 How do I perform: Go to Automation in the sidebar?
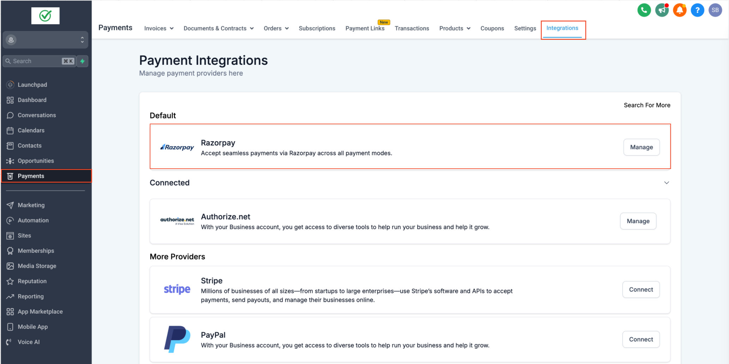tap(33, 220)
